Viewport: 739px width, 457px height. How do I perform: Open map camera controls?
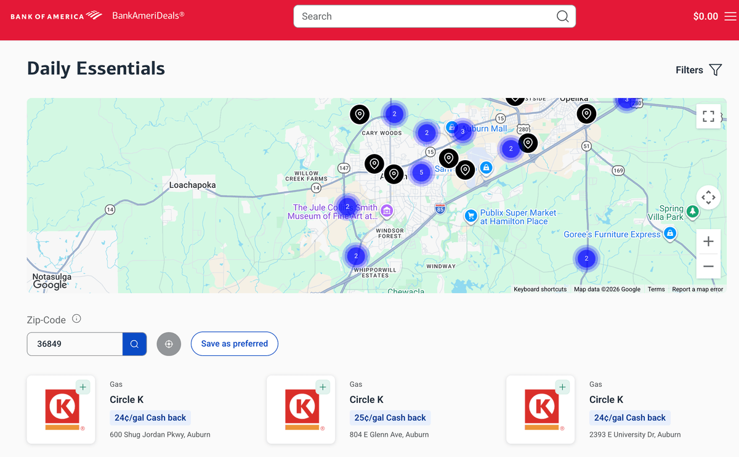coord(708,198)
